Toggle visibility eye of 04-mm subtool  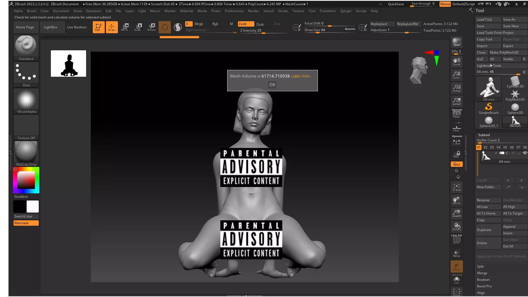(525, 153)
